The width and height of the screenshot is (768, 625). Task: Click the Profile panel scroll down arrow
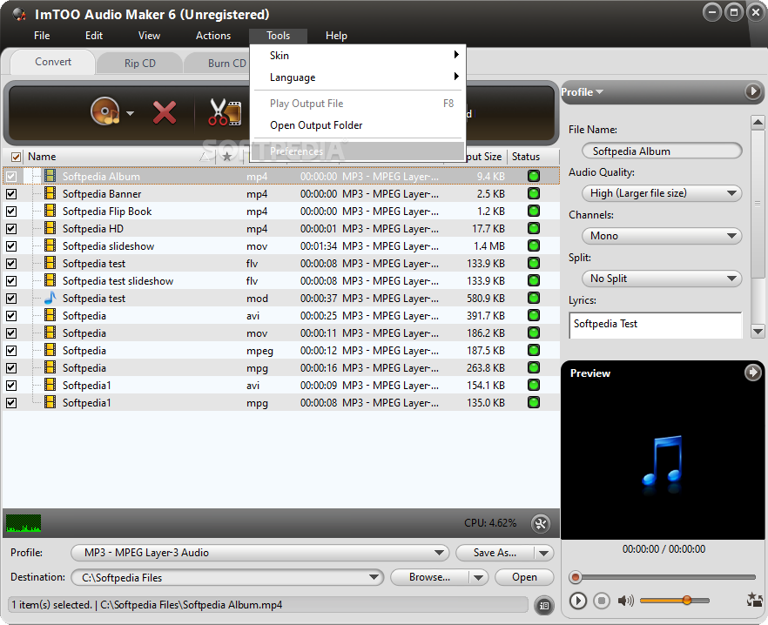(x=758, y=332)
